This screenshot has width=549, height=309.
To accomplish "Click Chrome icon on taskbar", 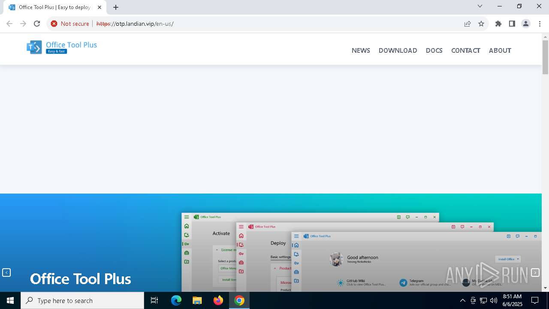I will 239,300.
